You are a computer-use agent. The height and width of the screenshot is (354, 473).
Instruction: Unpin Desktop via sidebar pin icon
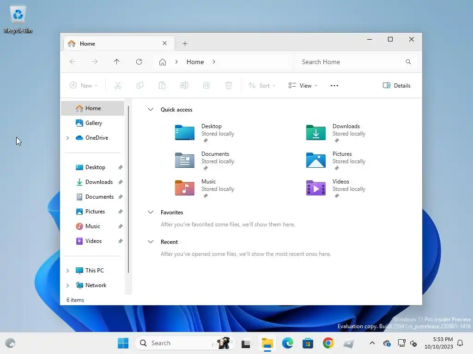[x=121, y=167]
